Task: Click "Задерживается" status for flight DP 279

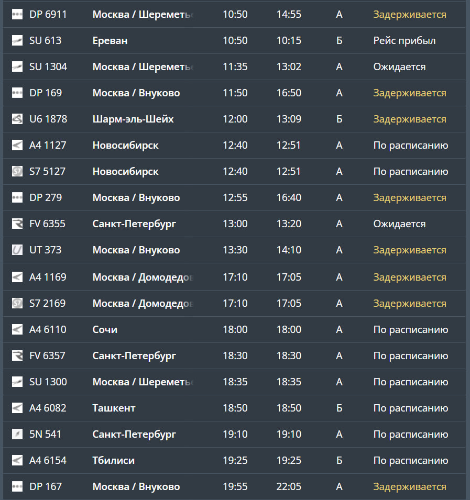Action: [410, 198]
